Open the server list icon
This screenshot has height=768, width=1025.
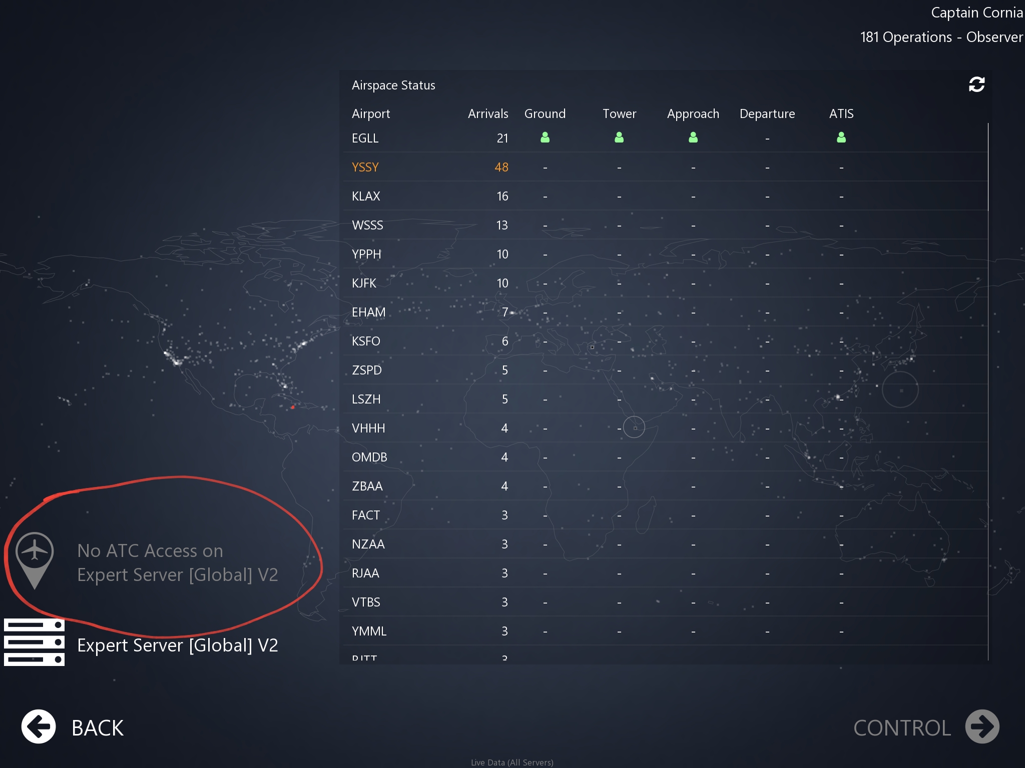(34, 642)
